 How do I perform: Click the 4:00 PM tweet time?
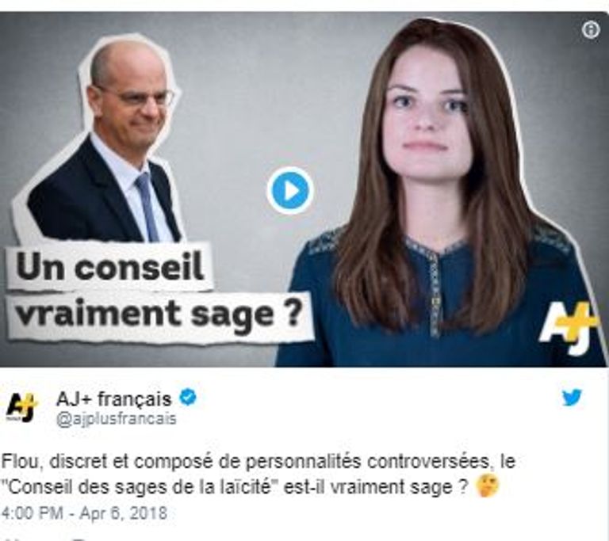click(x=33, y=513)
